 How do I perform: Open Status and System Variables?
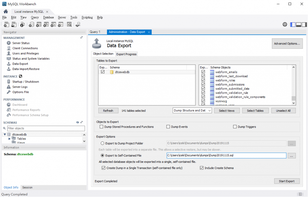pyautogui.click(x=31, y=59)
